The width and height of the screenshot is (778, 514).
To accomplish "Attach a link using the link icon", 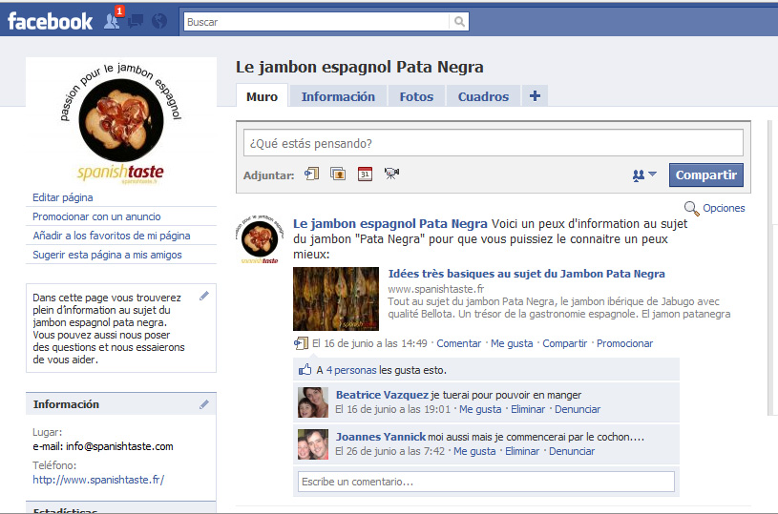I will click(x=311, y=174).
